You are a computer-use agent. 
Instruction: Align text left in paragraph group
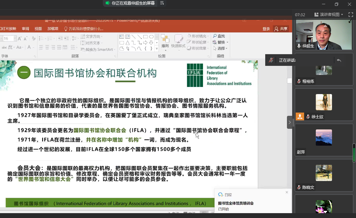point(41,47)
